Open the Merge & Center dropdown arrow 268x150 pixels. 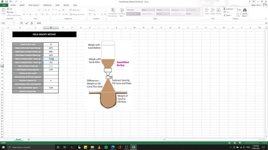pyautogui.click(x=86, y=14)
